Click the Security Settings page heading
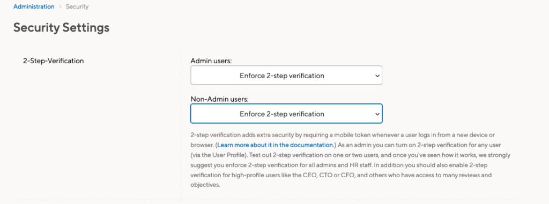The height and width of the screenshot is (204, 549). click(61, 28)
